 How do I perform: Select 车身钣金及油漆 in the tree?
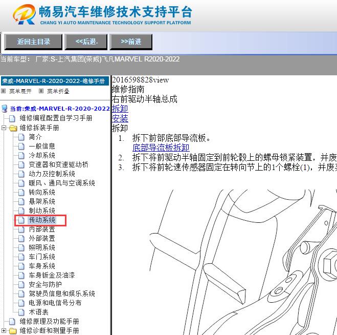[x=52, y=276]
